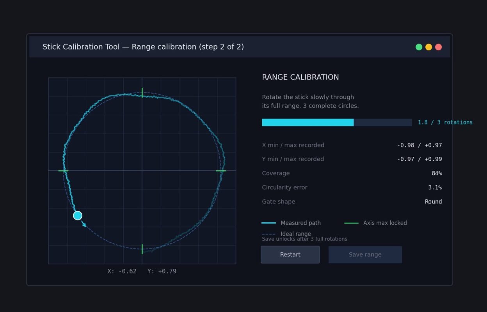
Task: Click the 'Gate shape' label
Action: 279,202
